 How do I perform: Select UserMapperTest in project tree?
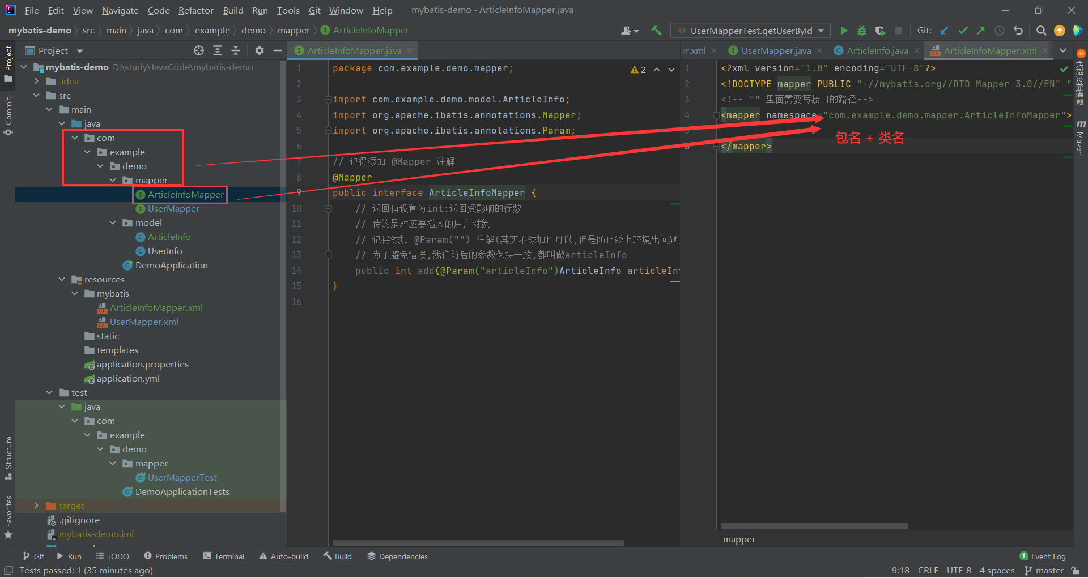pos(182,477)
